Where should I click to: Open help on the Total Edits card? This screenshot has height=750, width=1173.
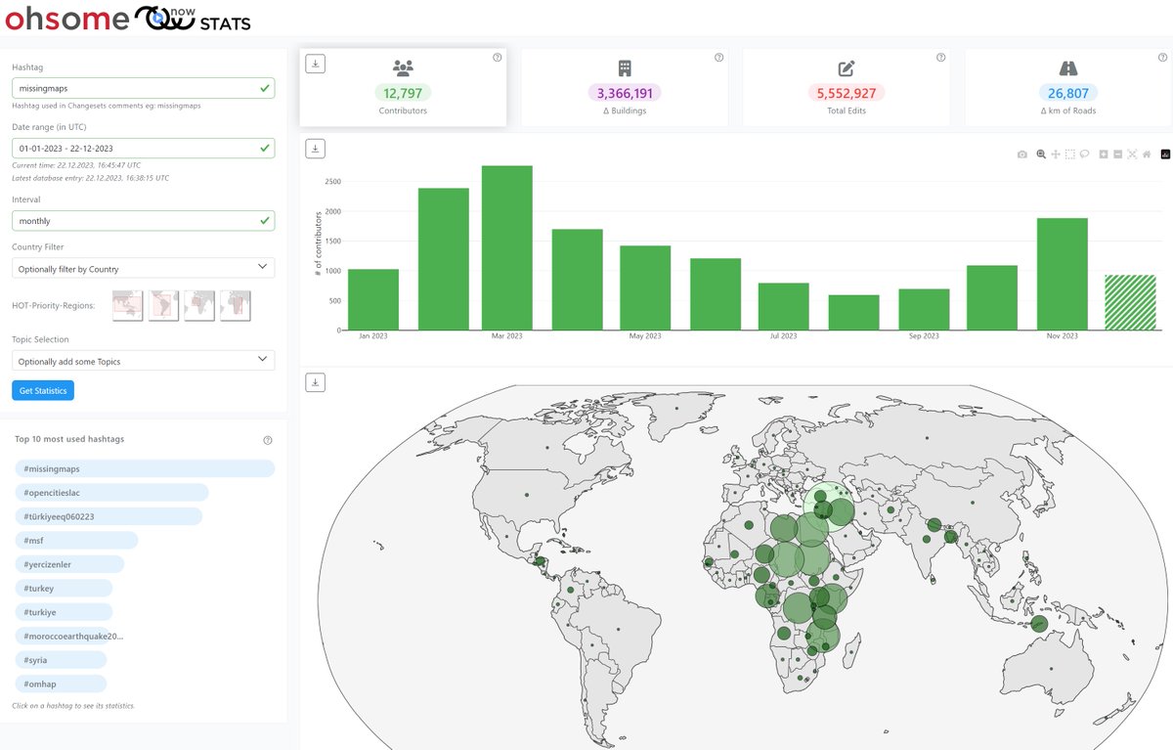940,58
